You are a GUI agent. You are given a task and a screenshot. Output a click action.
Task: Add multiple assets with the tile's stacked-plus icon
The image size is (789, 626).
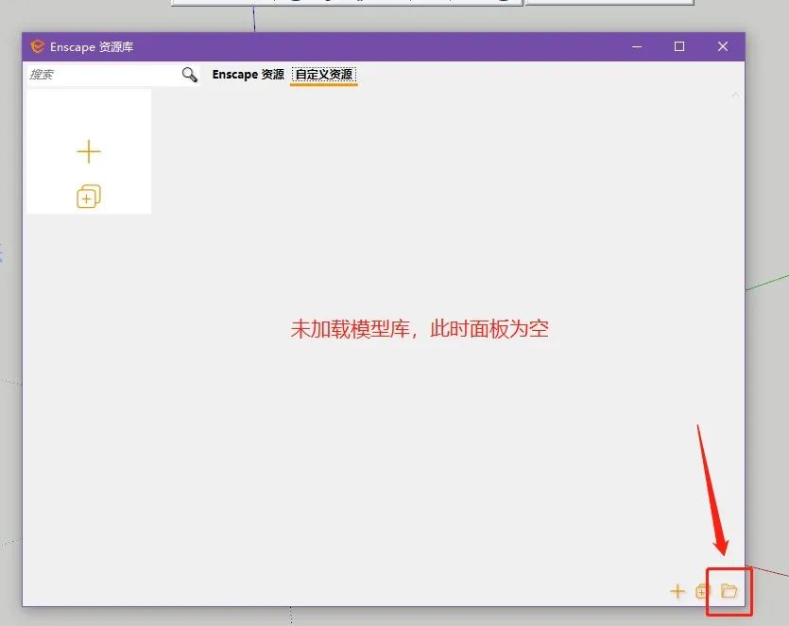pos(89,197)
